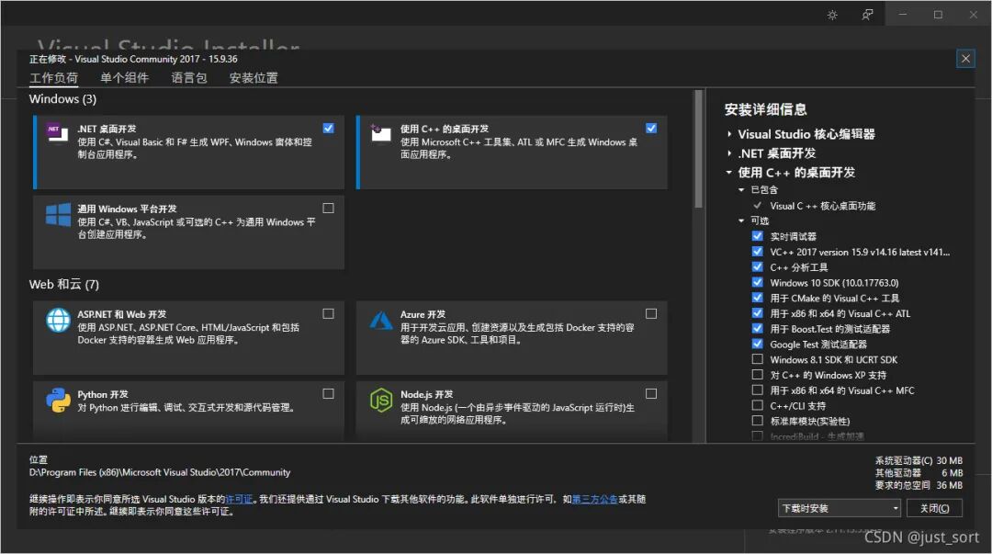This screenshot has width=992, height=554.
Task: Uncheck 用于 CMake 的 Visual C++ 工具
Action: (757, 298)
